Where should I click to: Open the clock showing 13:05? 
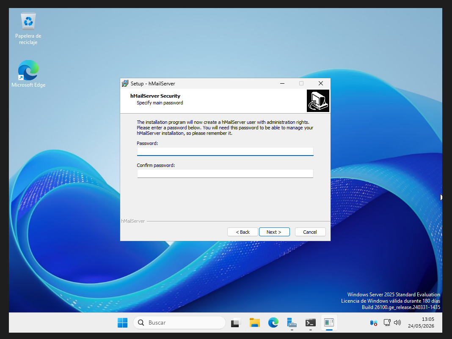coord(421,323)
